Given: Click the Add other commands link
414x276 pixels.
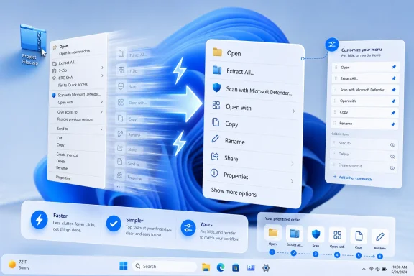Looking at the screenshot, I should click(x=353, y=178).
